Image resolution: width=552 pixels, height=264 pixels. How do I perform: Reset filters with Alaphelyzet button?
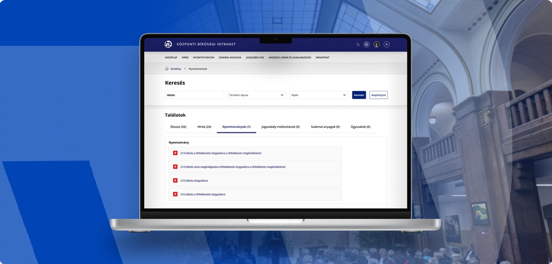(379, 95)
